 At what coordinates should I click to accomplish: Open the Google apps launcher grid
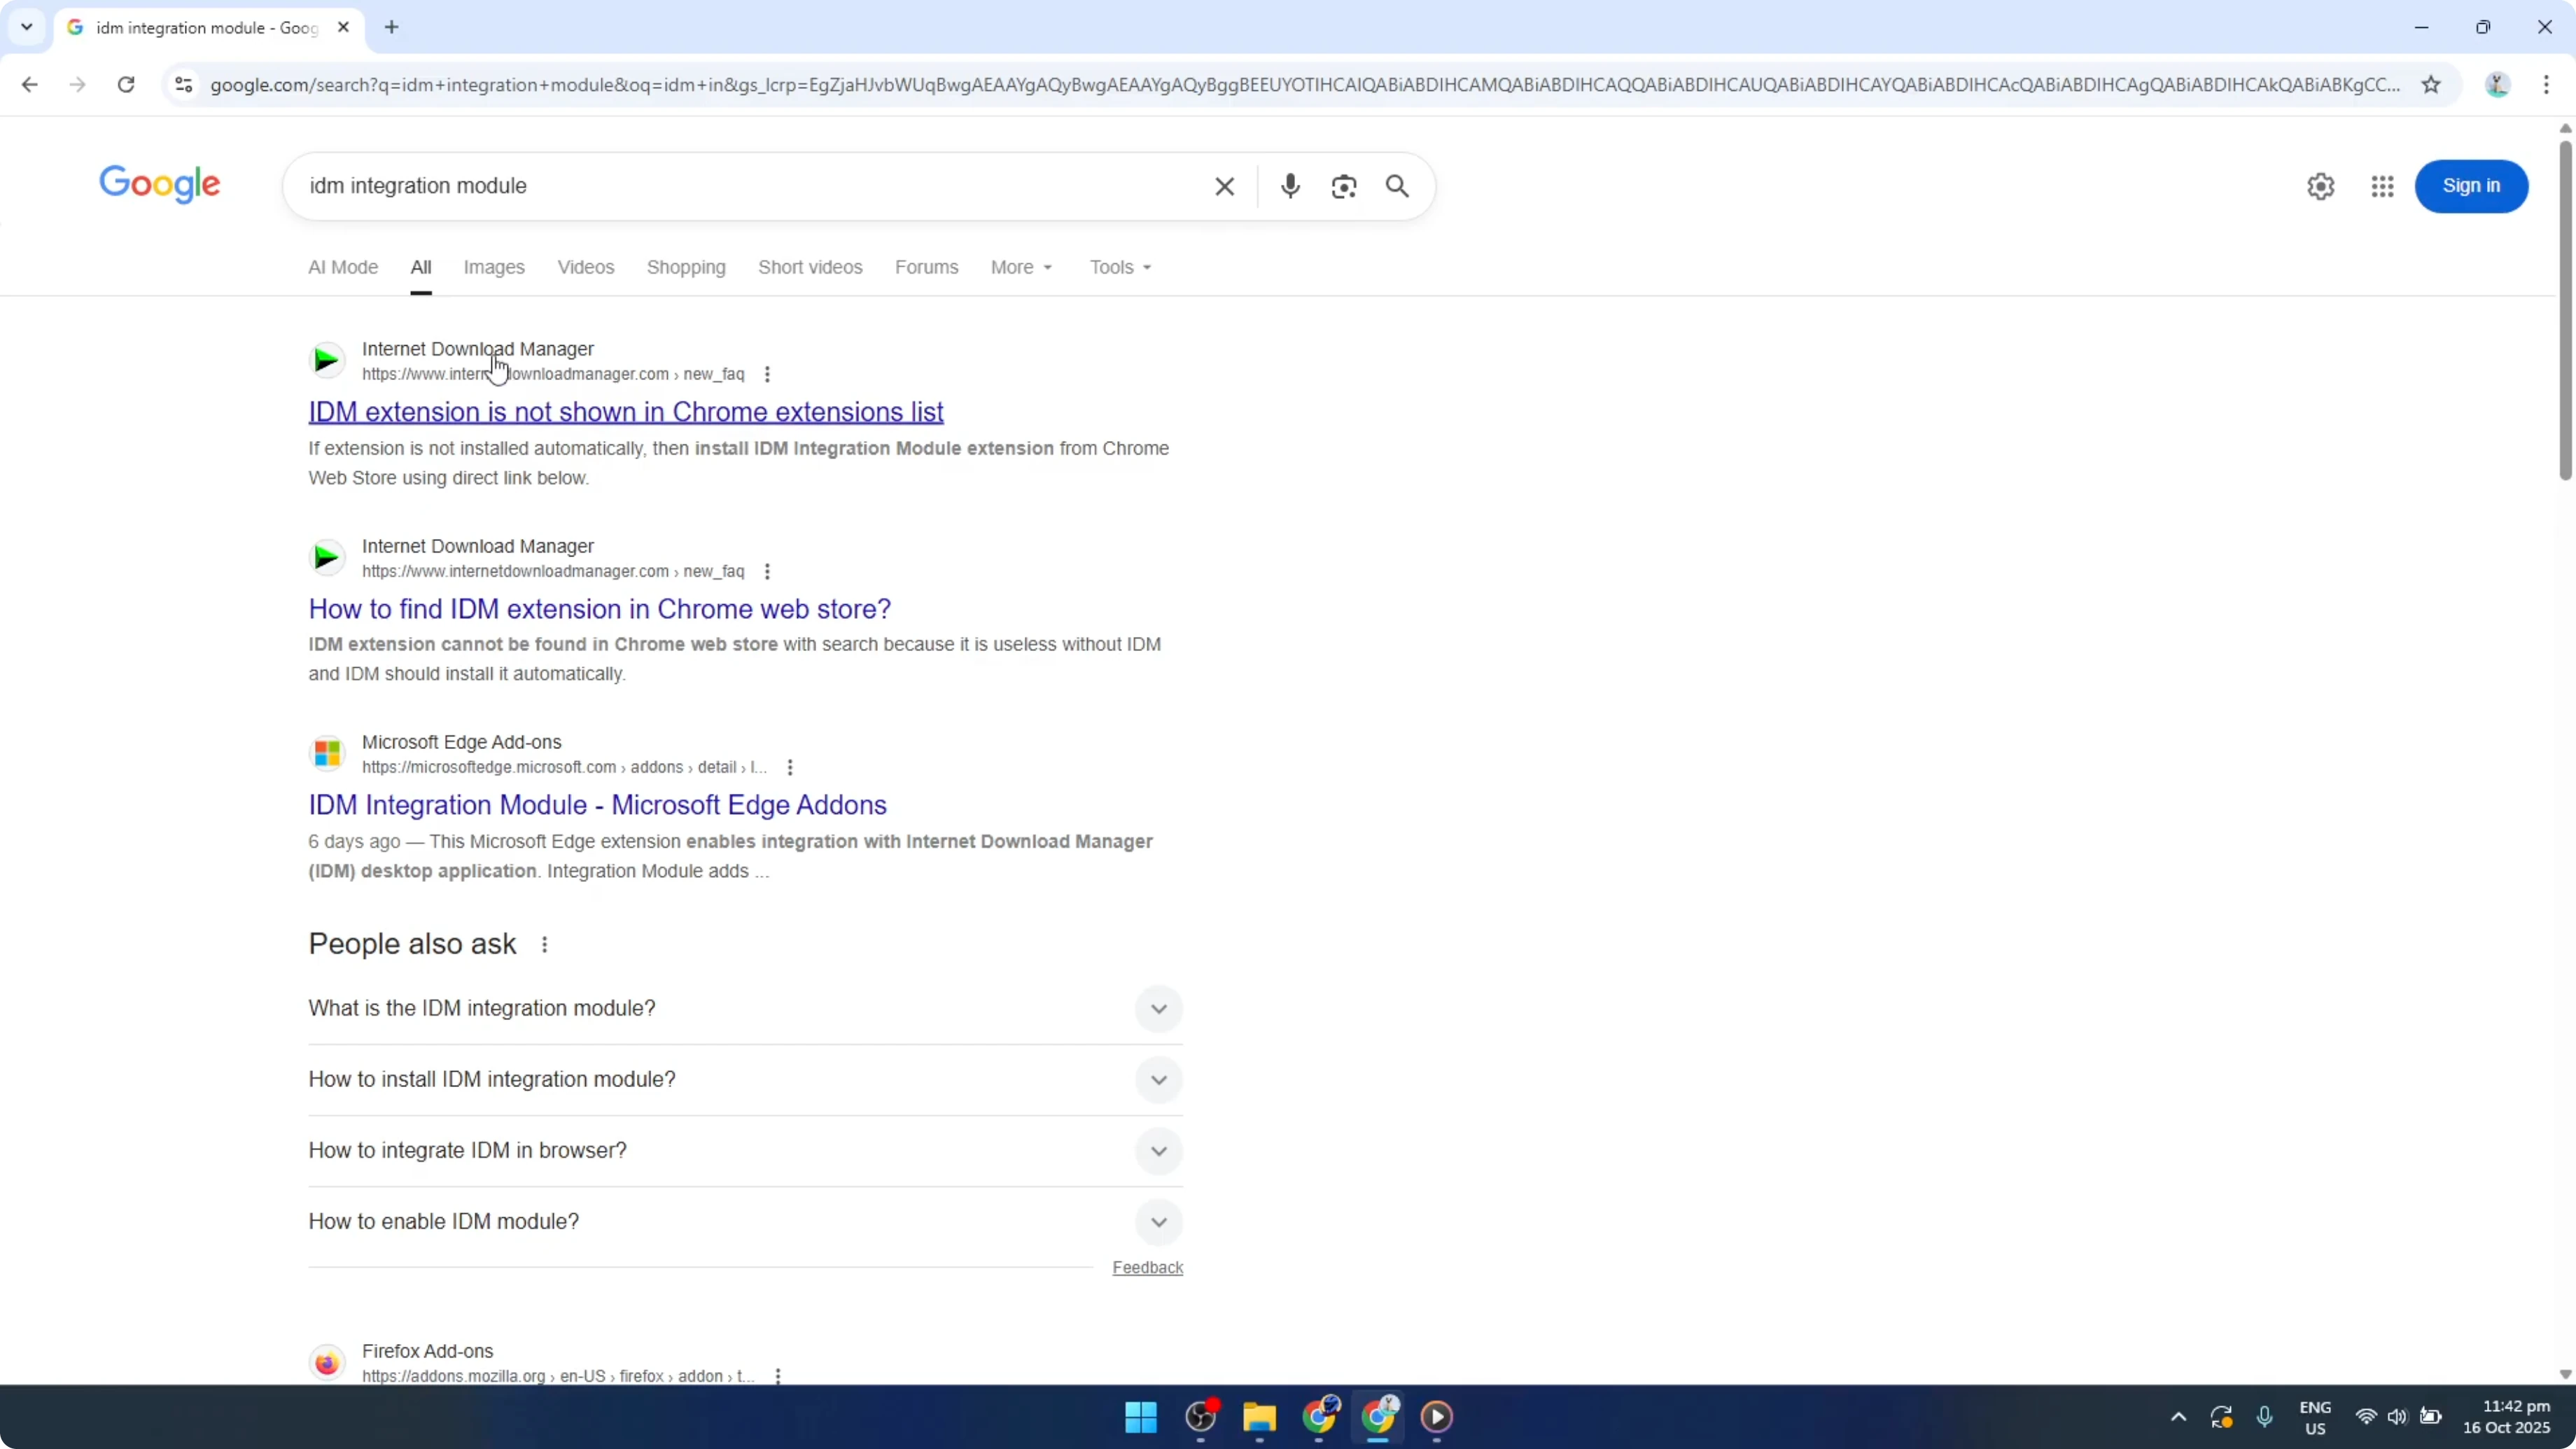pos(2382,186)
